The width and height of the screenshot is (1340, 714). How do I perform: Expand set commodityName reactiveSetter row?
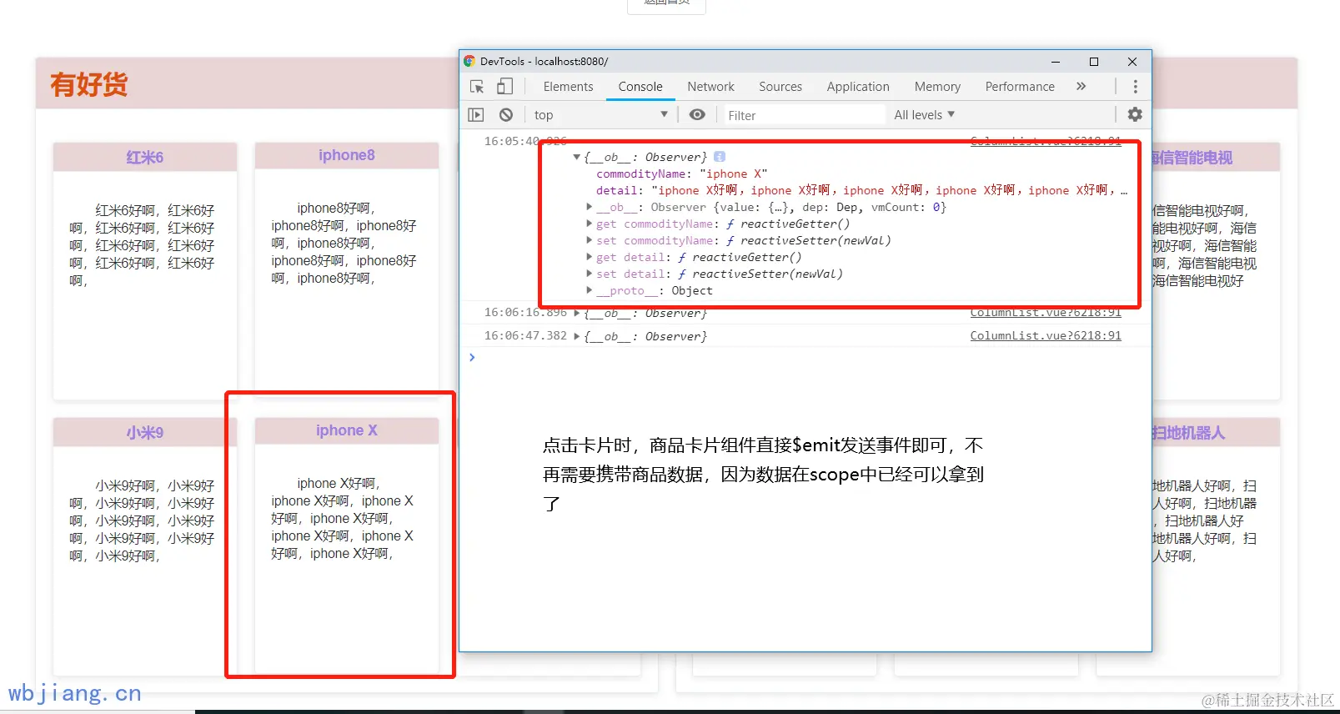tap(590, 240)
